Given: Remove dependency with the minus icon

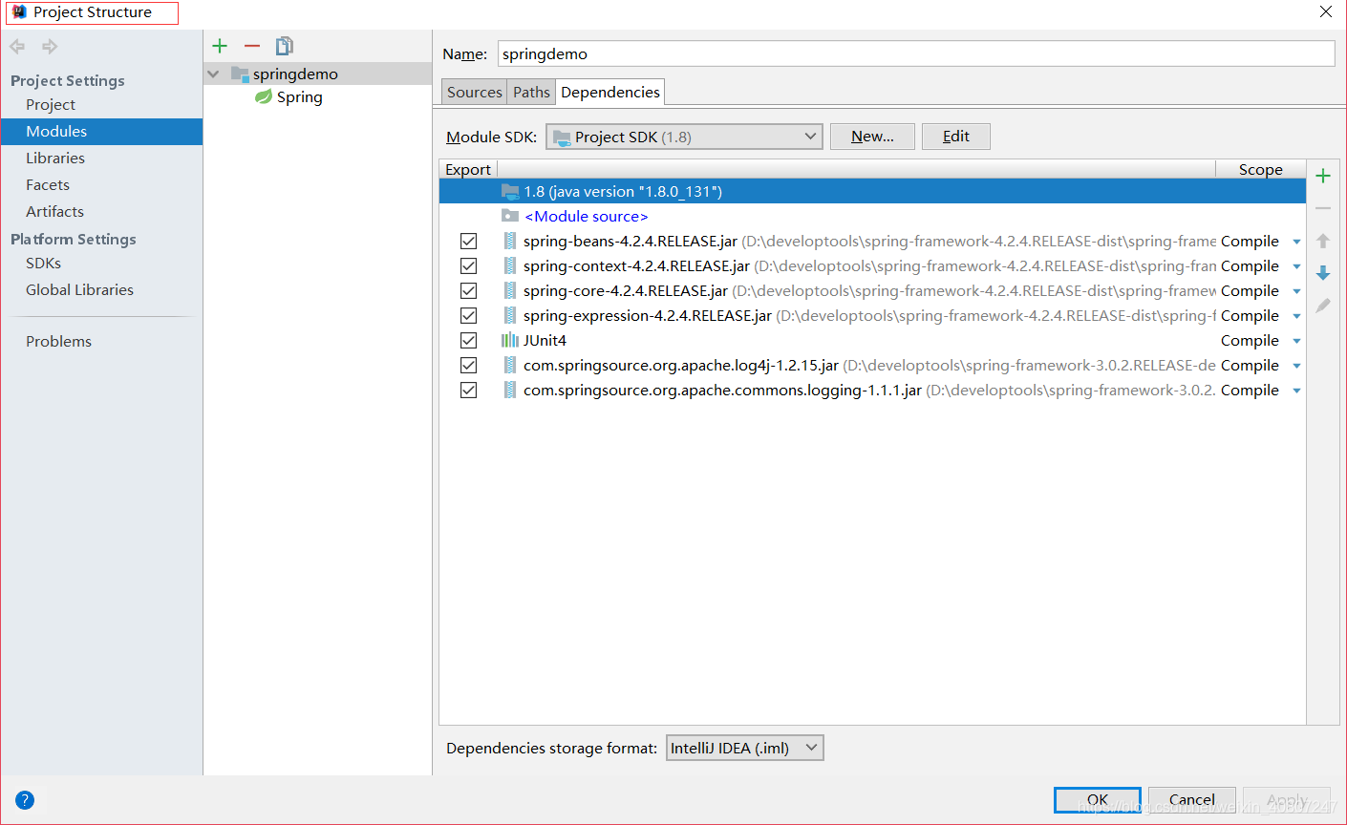Looking at the screenshot, I should [1323, 208].
